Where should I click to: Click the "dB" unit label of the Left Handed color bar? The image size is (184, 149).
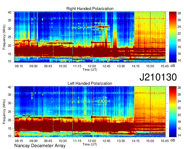click(x=173, y=140)
